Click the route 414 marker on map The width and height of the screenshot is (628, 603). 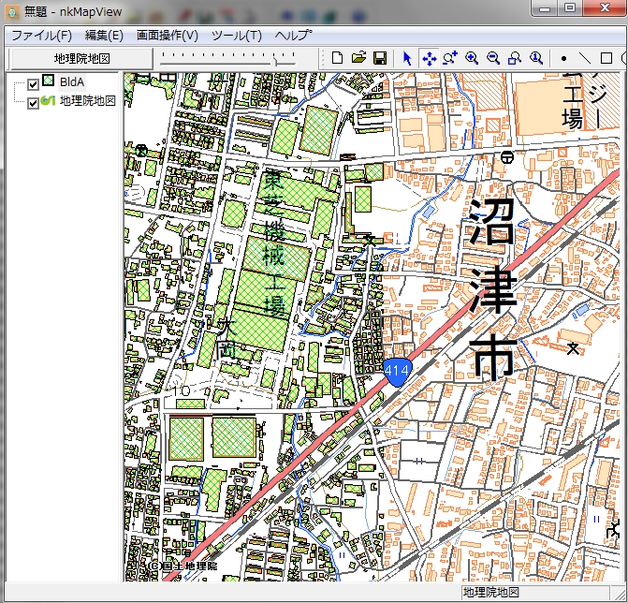click(x=395, y=371)
